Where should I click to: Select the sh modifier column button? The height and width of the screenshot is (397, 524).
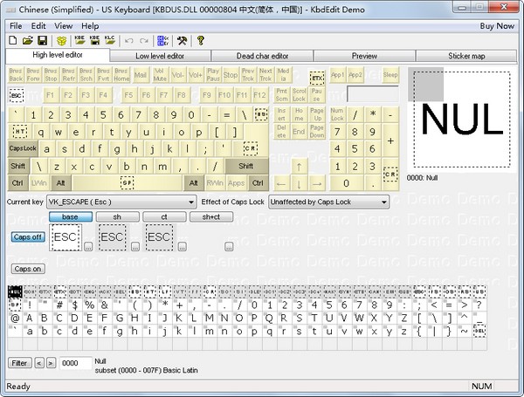click(x=117, y=216)
